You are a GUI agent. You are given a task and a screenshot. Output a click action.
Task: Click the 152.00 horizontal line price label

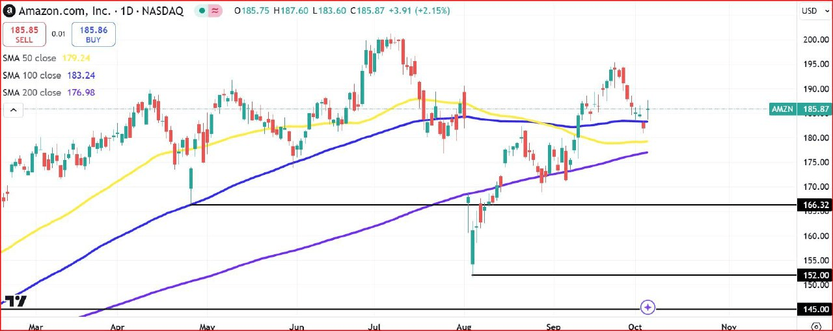[814, 275]
